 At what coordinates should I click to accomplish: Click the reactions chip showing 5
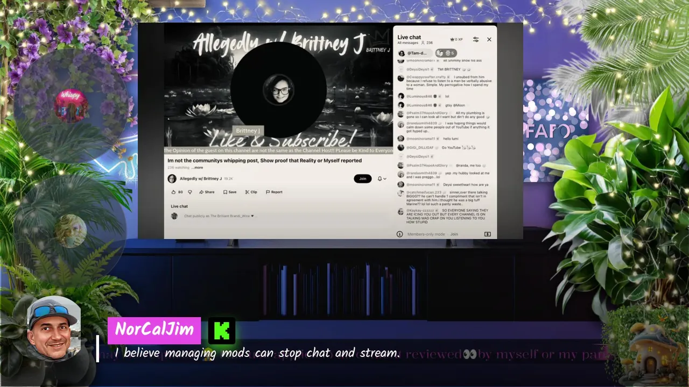pyautogui.click(x=446, y=53)
